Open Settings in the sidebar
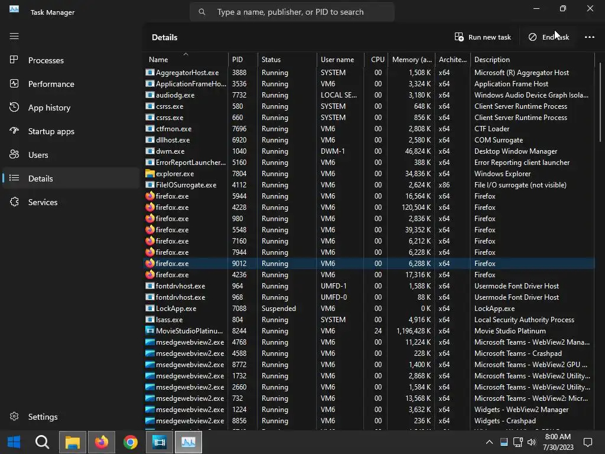Screen dimensions: 605x454 tap(71, 417)
